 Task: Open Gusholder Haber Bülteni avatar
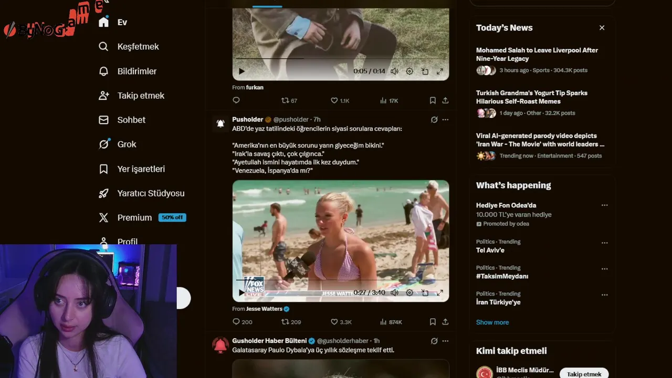click(220, 345)
